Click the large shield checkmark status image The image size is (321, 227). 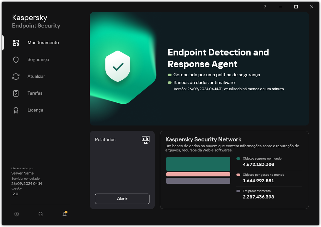(118, 66)
